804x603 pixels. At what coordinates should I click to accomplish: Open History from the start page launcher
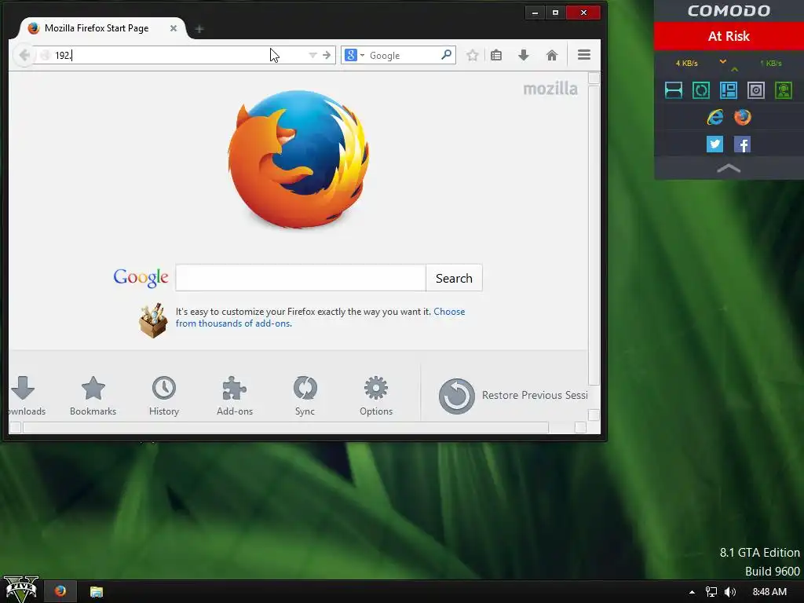[164, 396]
